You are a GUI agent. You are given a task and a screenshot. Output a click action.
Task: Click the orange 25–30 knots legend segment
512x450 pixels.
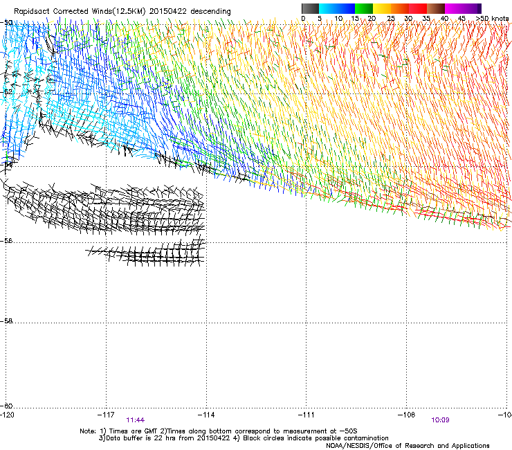(x=400, y=8)
